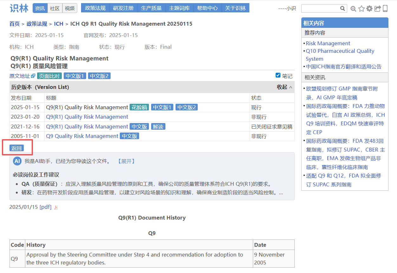Click into the top search input field

320,9
